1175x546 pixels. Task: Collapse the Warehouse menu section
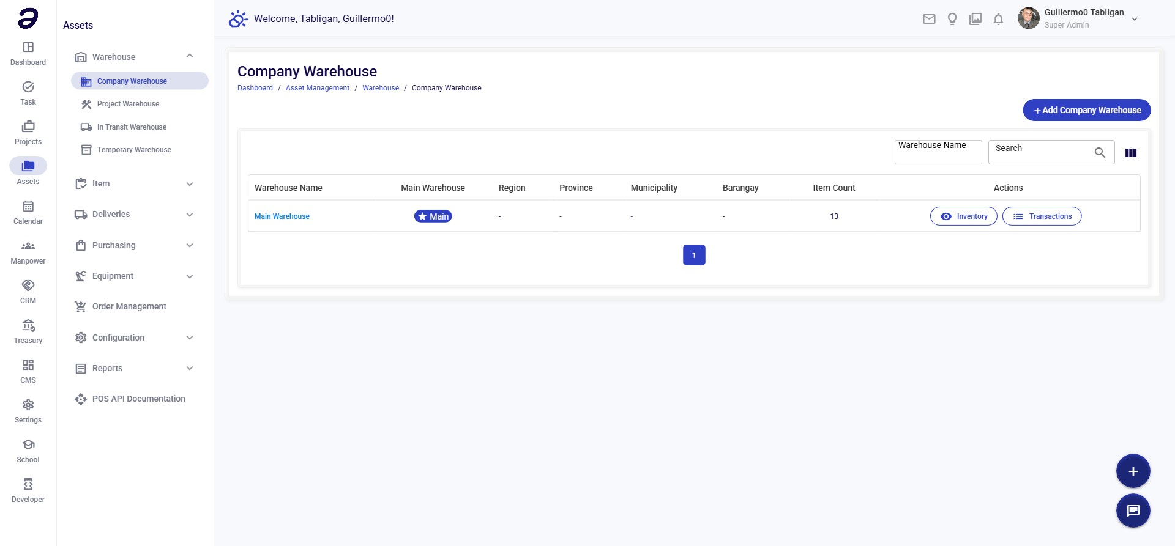(190, 57)
